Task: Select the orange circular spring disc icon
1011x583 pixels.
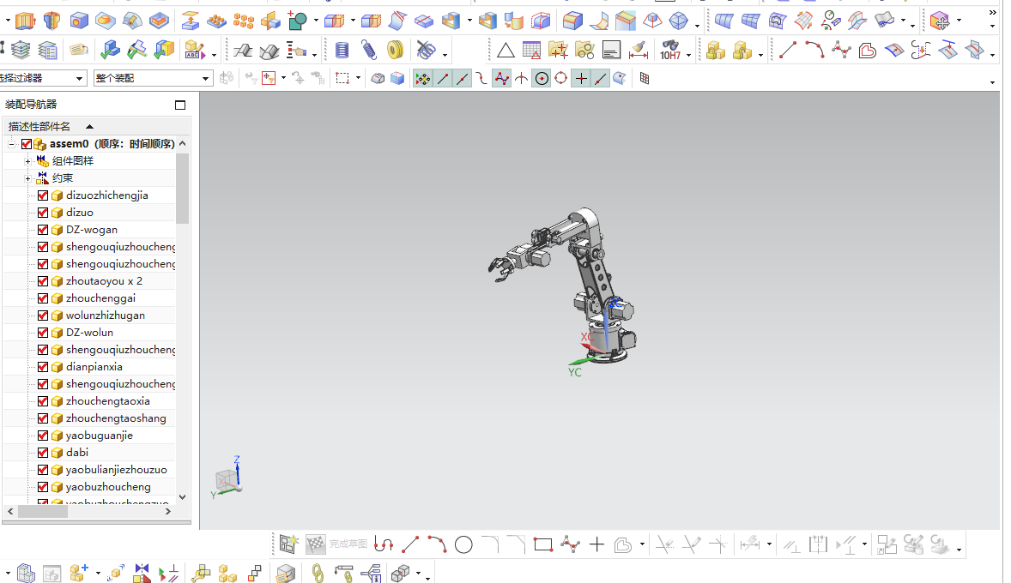Action: [x=395, y=50]
